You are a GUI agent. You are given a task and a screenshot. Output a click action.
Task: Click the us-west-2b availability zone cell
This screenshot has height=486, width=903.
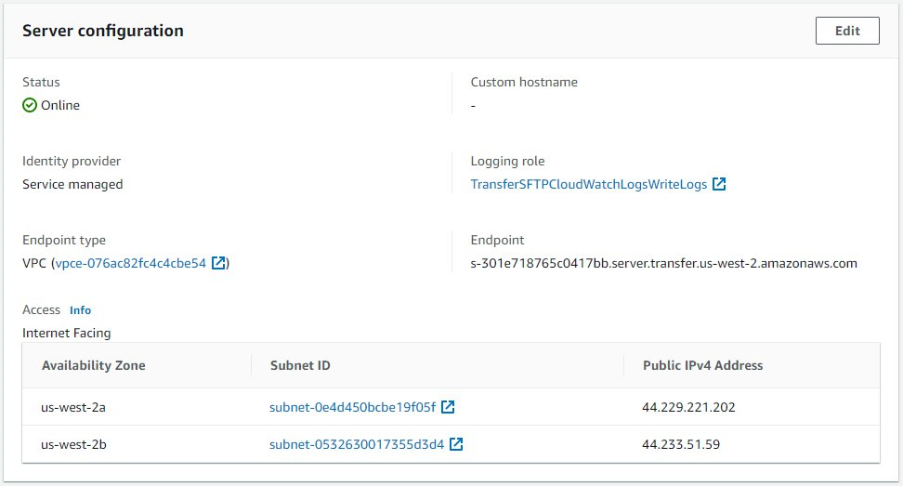73,444
